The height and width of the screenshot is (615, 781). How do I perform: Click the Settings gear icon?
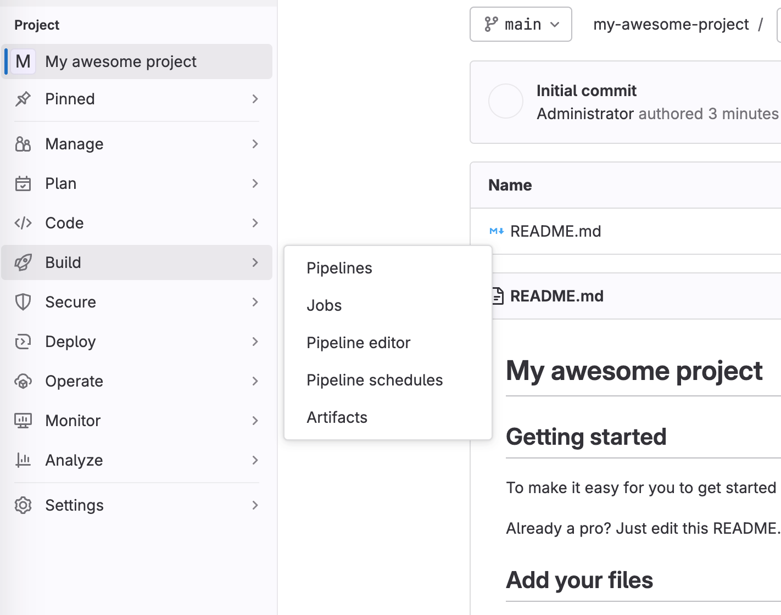click(x=23, y=505)
